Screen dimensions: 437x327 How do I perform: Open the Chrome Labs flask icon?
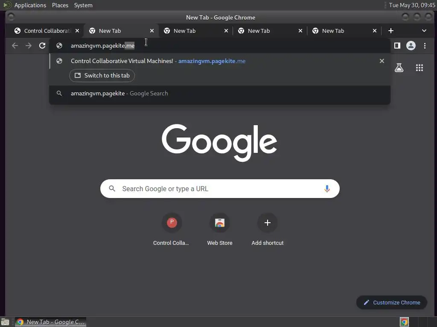pyautogui.click(x=399, y=68)
